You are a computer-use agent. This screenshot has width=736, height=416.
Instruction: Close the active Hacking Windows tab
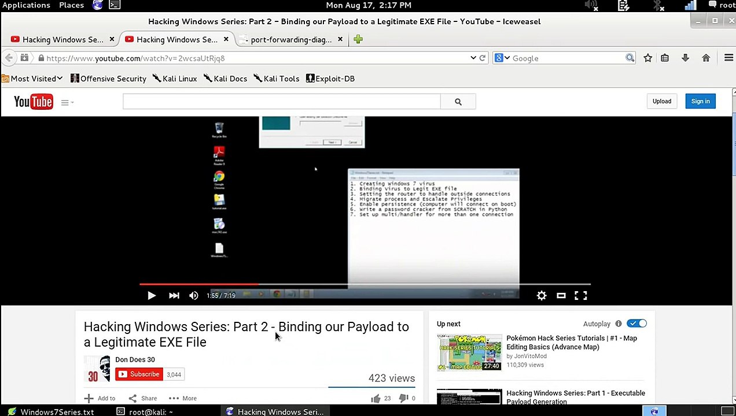(226, 39)
